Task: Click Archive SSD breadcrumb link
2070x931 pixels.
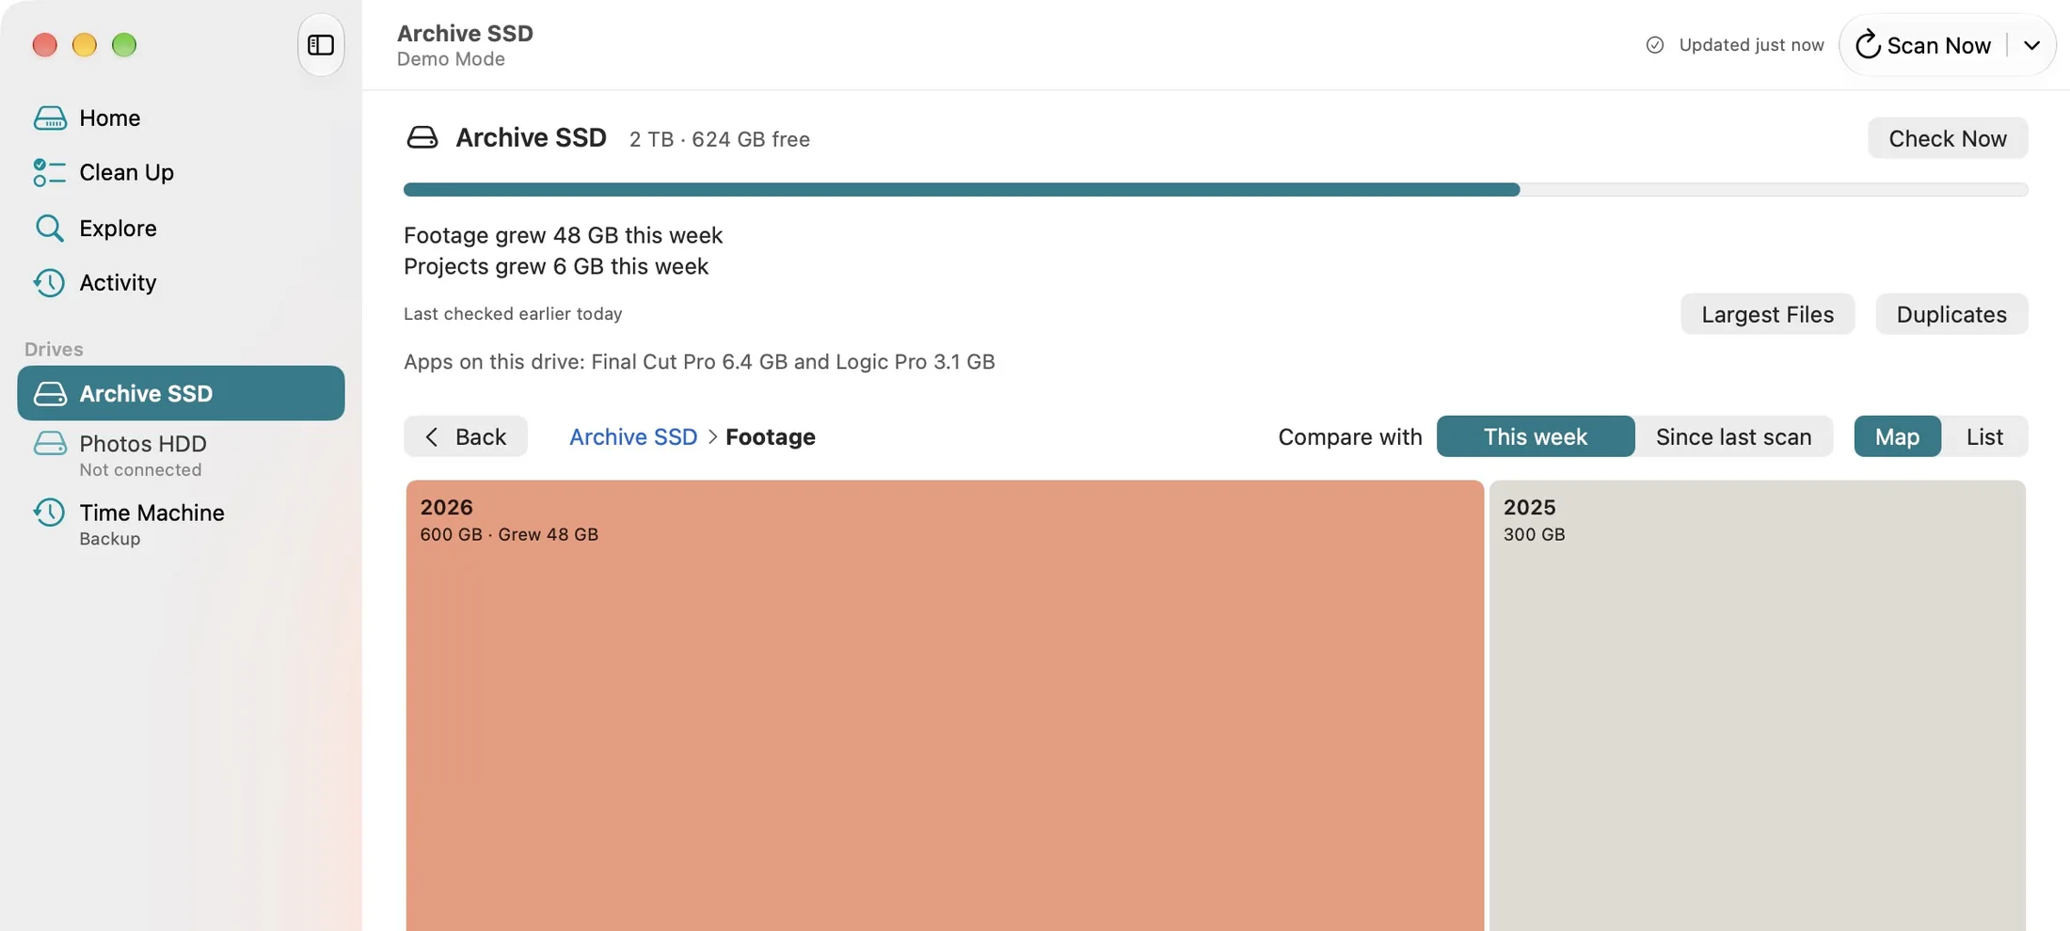Action: click(x=633, y=436)
